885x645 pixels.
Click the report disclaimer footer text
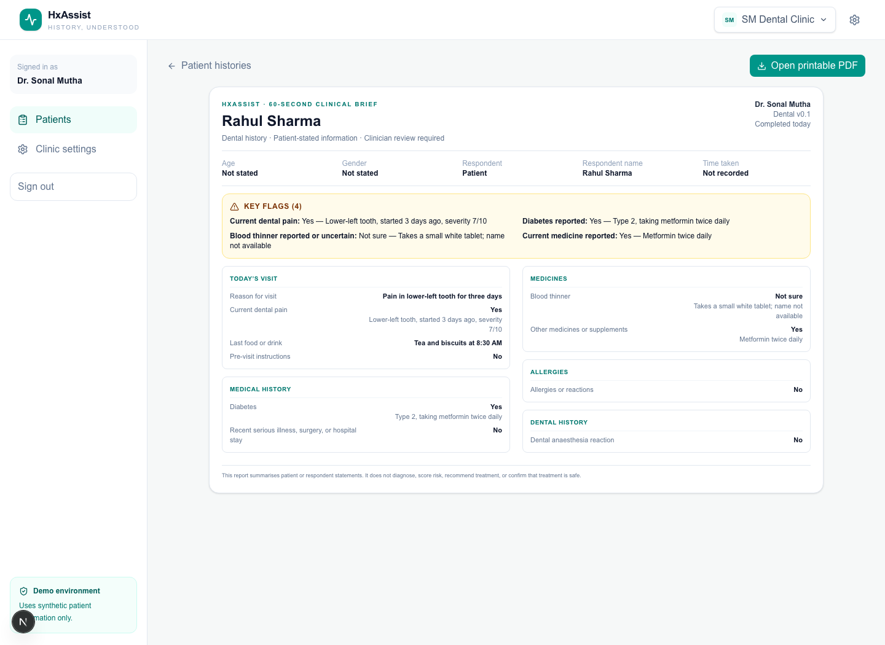(x=401, y=475)
